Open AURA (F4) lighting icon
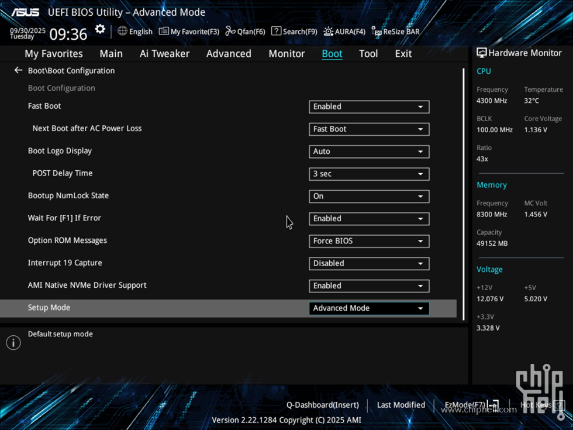 click(328, 31)
